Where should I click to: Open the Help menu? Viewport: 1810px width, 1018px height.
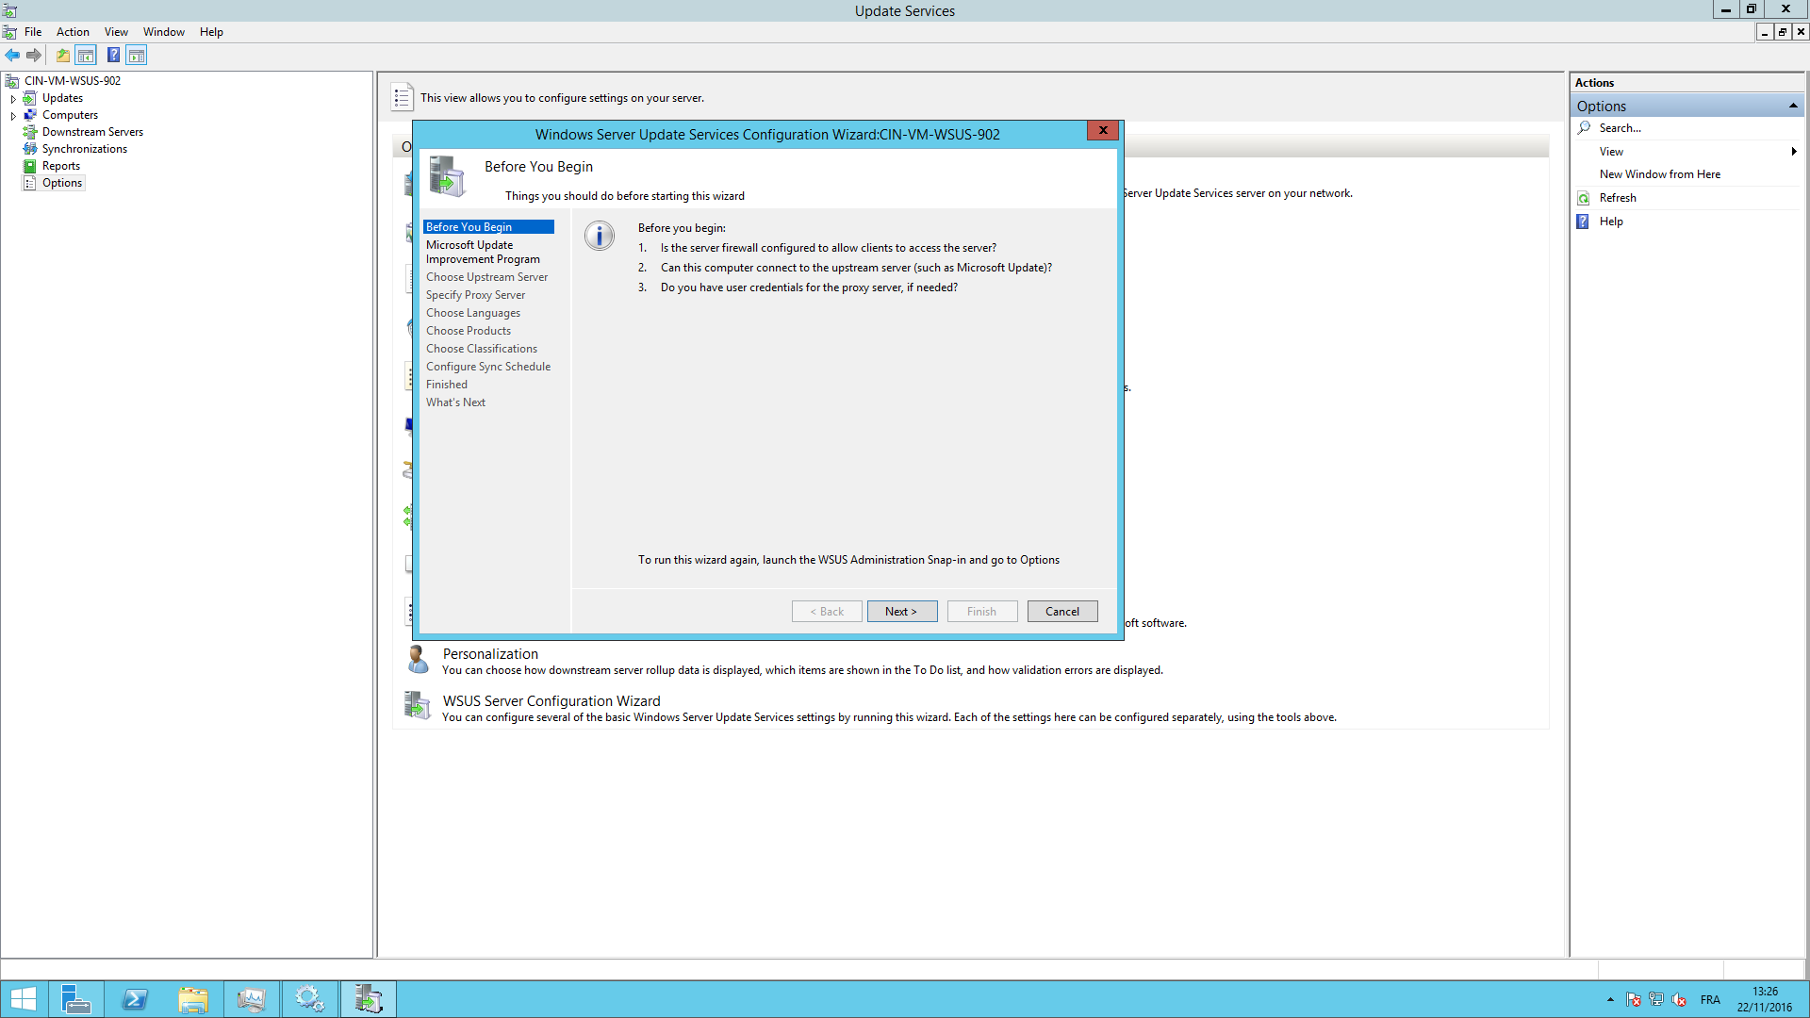[x=211, y=32]
